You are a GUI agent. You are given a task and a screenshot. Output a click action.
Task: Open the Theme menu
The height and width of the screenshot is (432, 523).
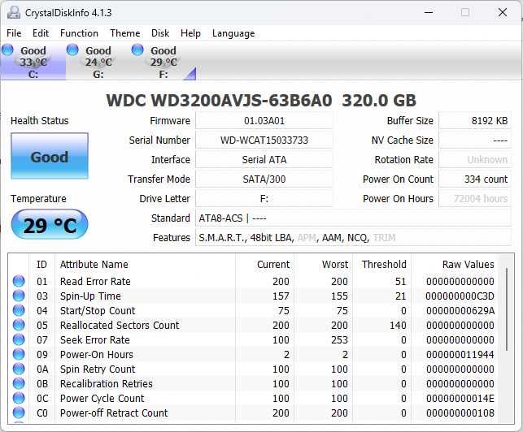(x=125, y=33)
